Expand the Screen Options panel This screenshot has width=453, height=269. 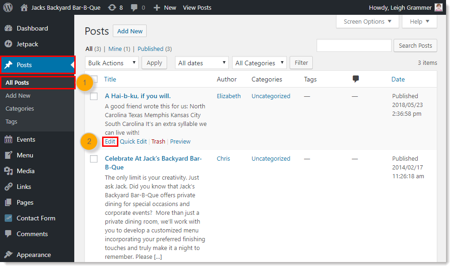click(368, 22)
